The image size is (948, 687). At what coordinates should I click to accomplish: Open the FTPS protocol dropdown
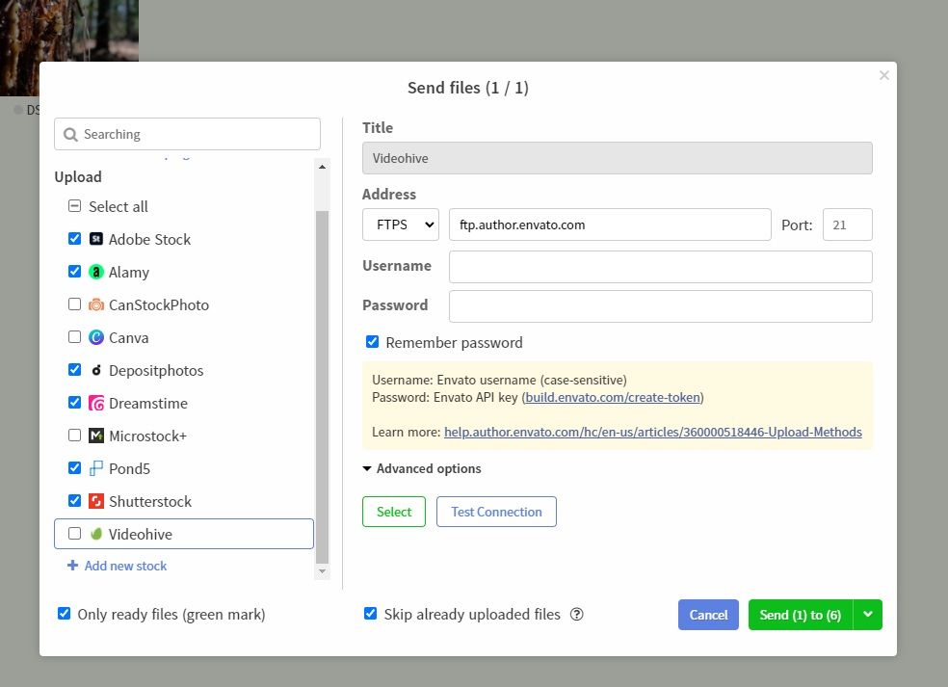click(400, 224)
